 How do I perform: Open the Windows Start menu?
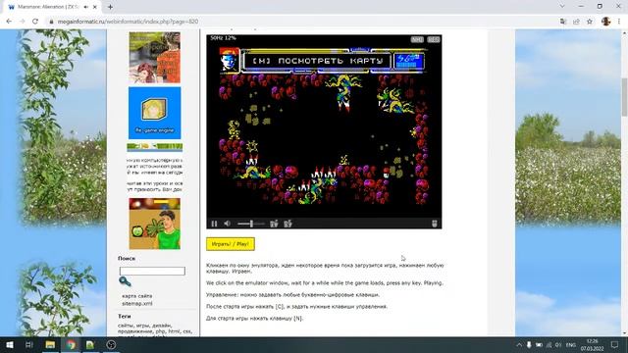[10, 344]
